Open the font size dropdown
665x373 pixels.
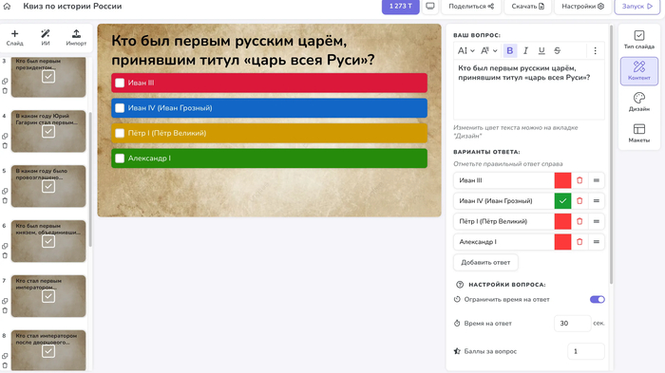465,51
